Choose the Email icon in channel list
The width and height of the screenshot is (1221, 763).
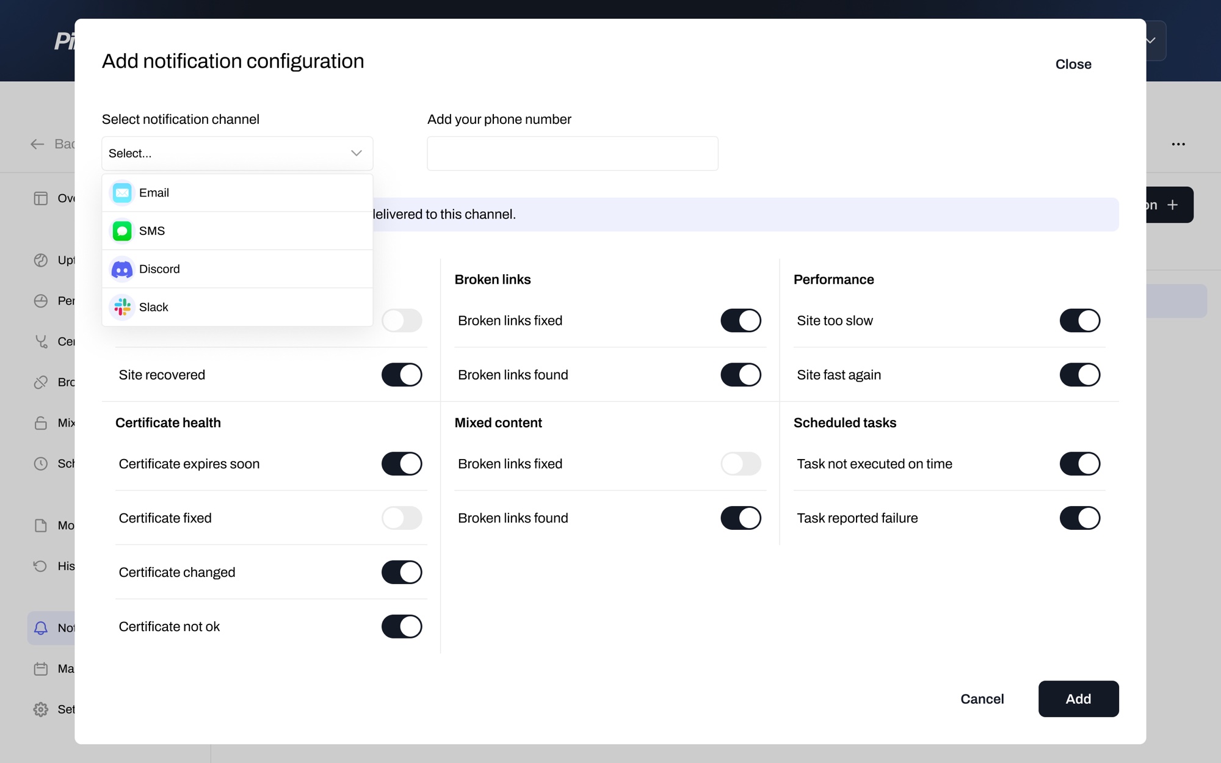click(x=122, y=193)
